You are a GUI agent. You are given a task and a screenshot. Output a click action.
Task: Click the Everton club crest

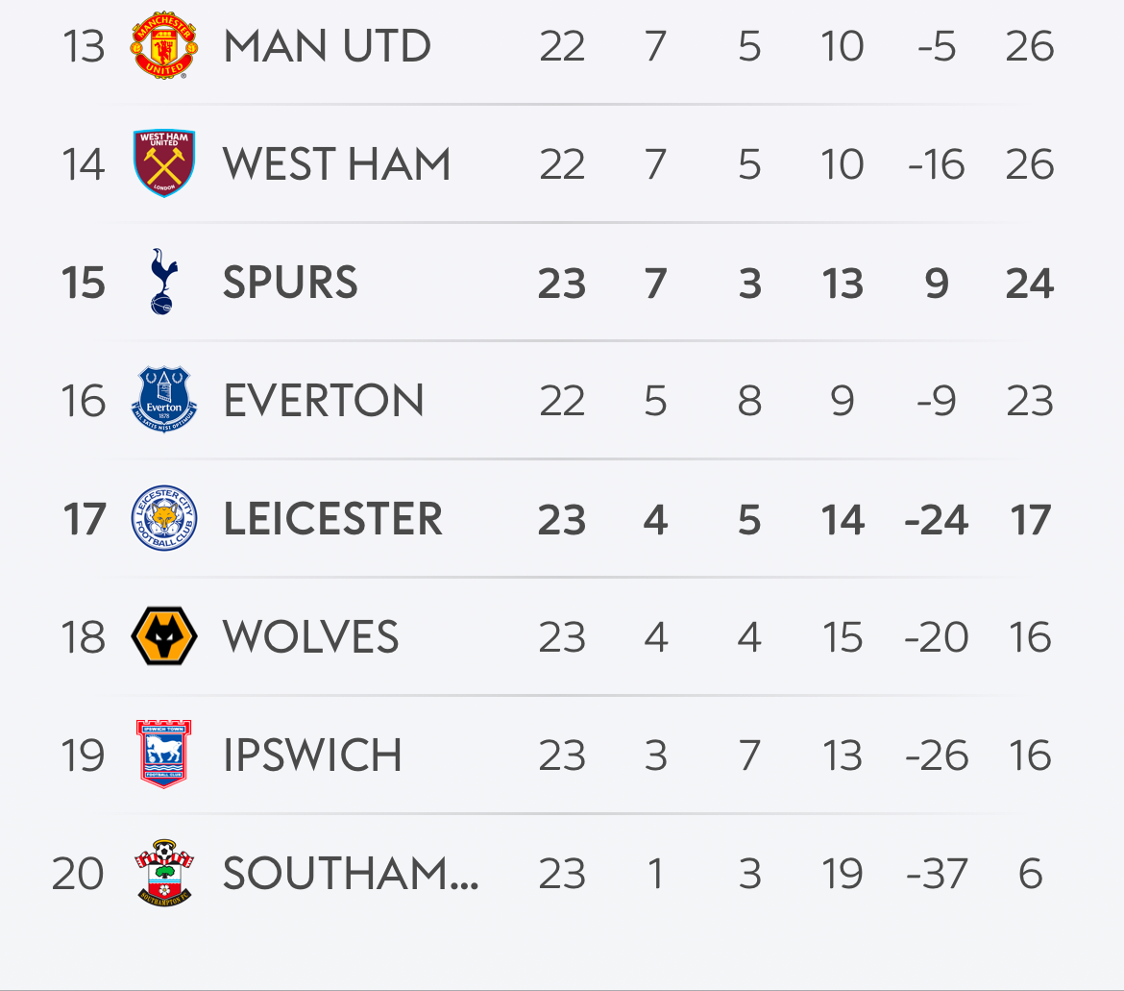point(164,400)
